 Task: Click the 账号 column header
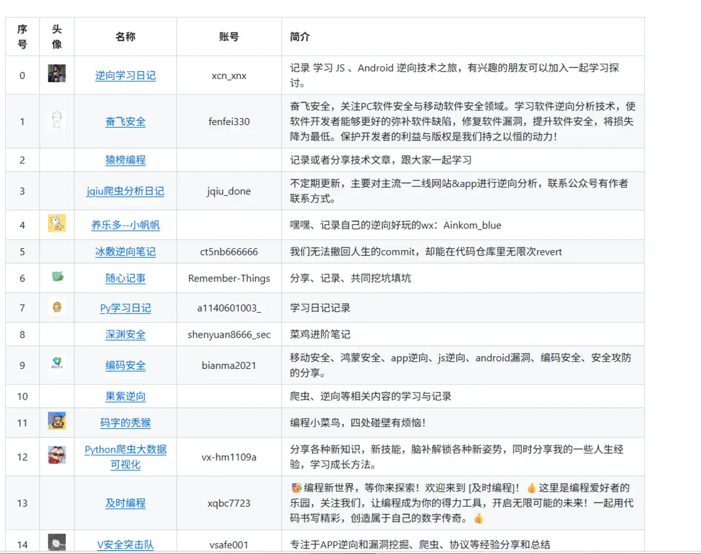pyautogui.click(x=229, y=36)
